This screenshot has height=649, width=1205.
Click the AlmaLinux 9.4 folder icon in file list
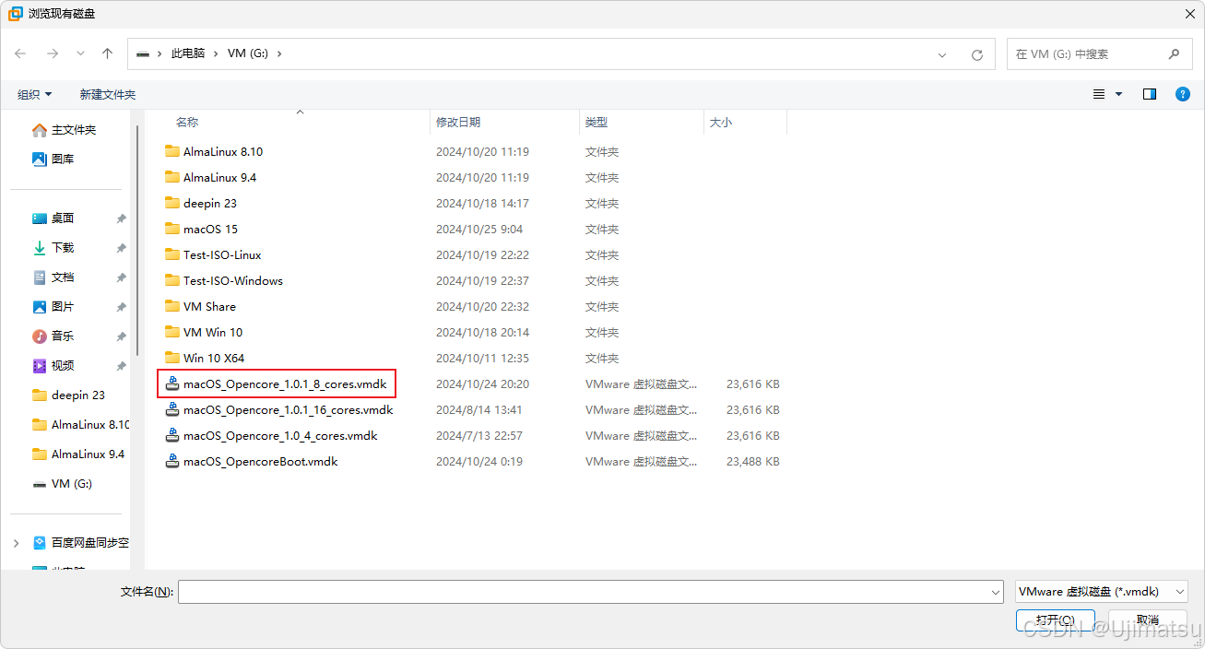point(172,177)
